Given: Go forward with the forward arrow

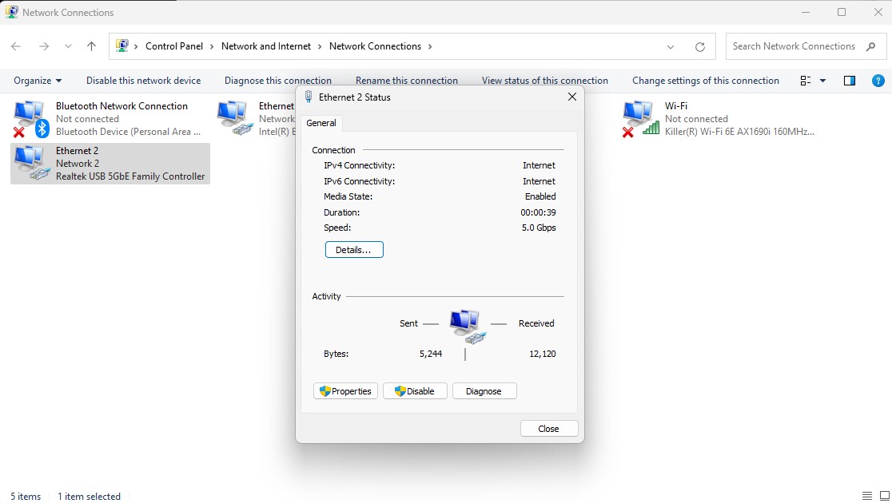Looking at the screenshot, I should coord(44,46).
